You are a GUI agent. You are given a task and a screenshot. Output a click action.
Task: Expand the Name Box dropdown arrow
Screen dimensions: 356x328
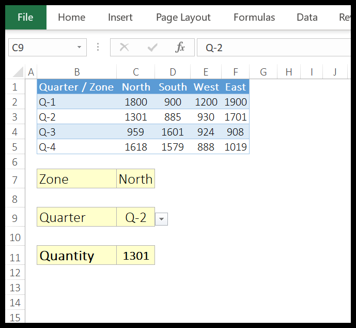point(79,47)
